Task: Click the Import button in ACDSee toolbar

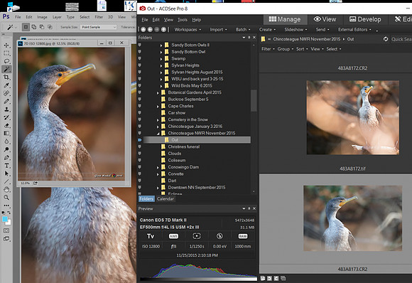Action: pos(218,29)
